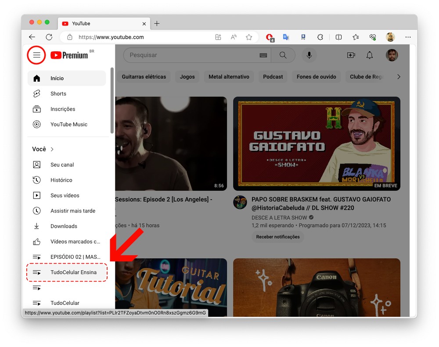Select the Fones de ouvido chip
The image size is (439, 347).
pos(316,77)
